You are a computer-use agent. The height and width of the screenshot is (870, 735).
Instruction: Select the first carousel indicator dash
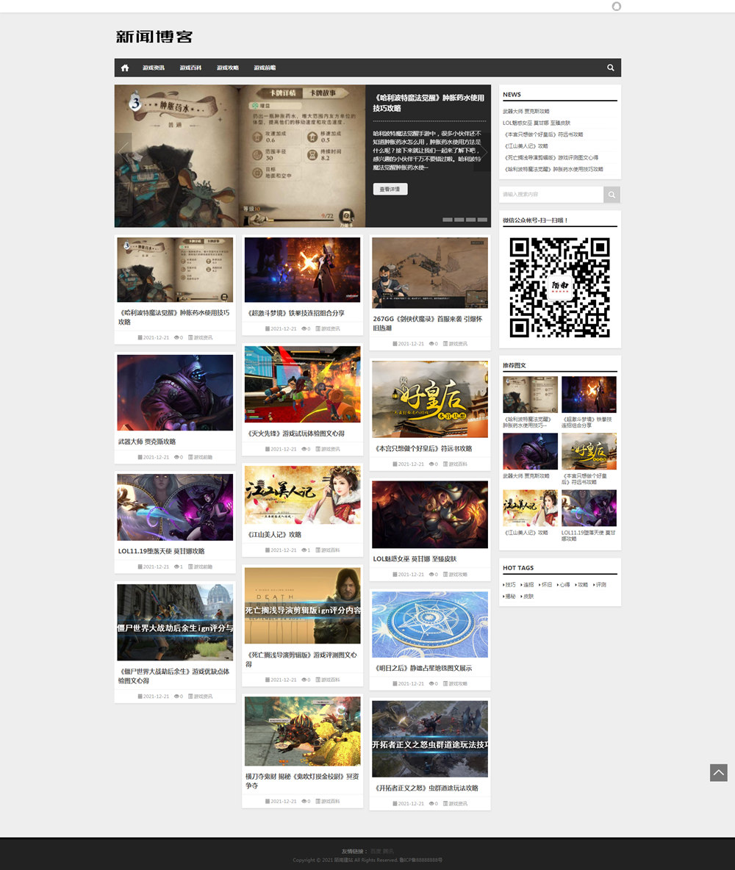(x=448, y=220)
